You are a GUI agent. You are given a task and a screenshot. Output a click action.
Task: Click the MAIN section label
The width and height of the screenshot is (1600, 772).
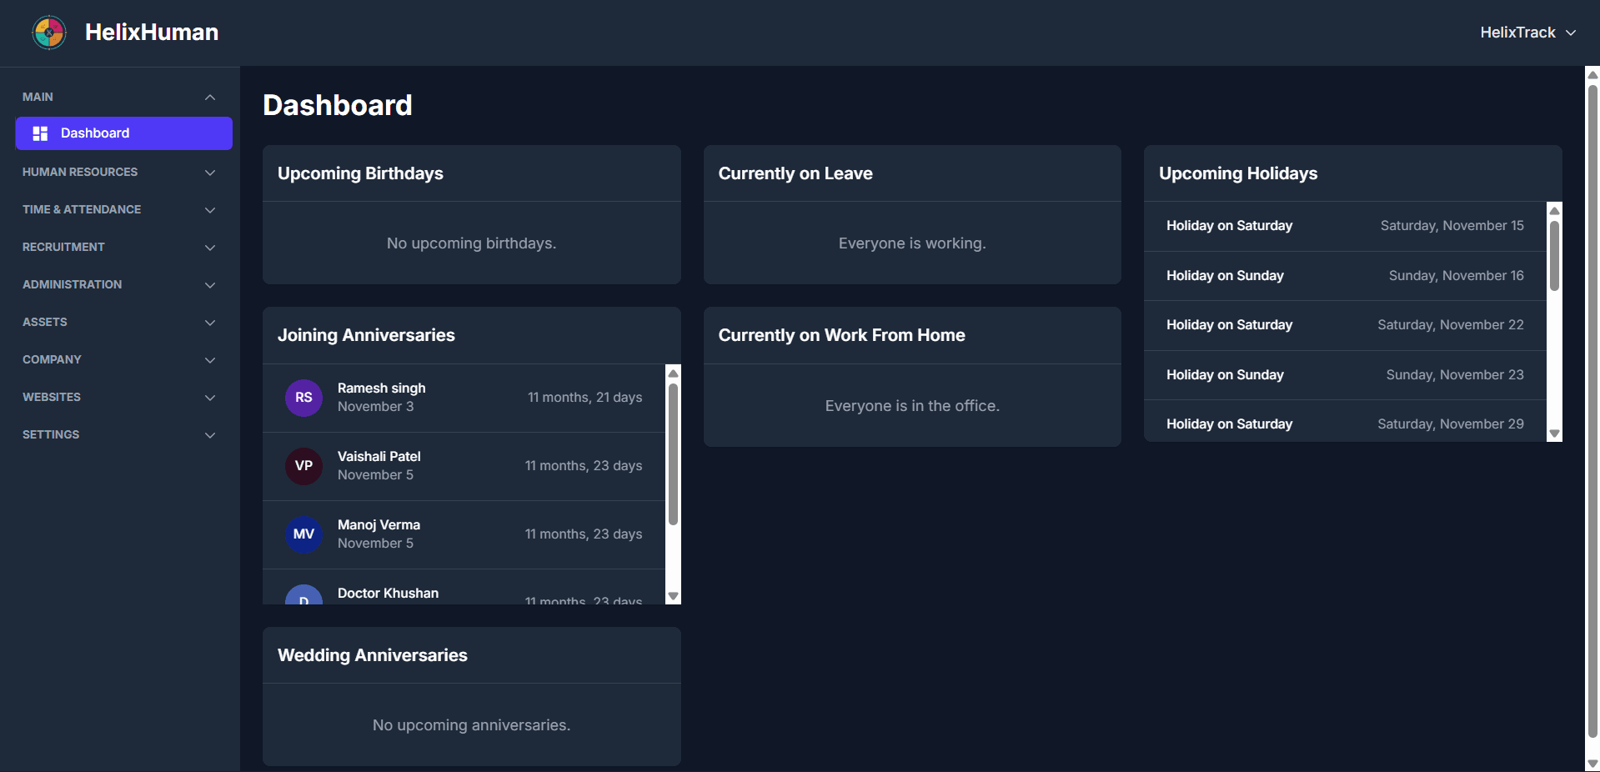tap(38, 98)
